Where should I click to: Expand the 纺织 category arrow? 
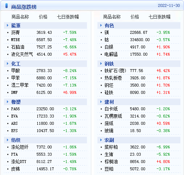[x=8, y=140]
